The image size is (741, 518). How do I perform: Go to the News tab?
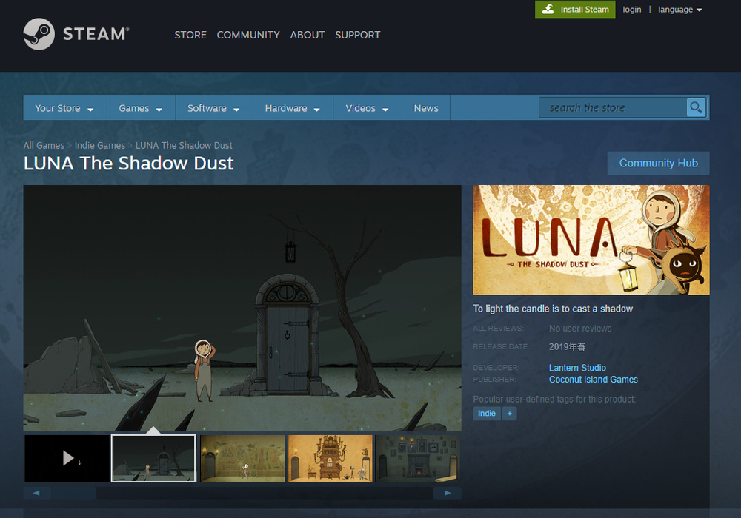(426, 108)
